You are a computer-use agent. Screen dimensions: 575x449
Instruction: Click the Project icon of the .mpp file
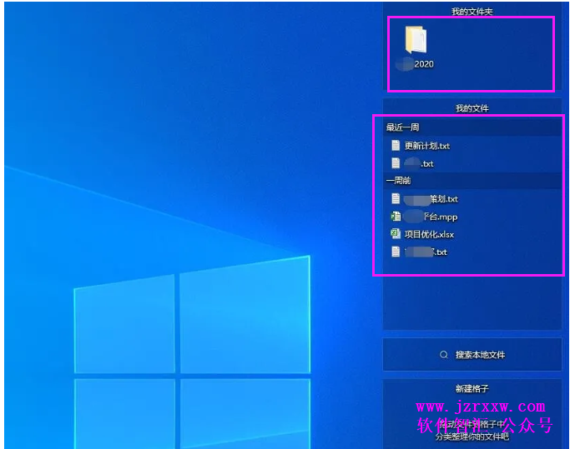coord(396,217)
